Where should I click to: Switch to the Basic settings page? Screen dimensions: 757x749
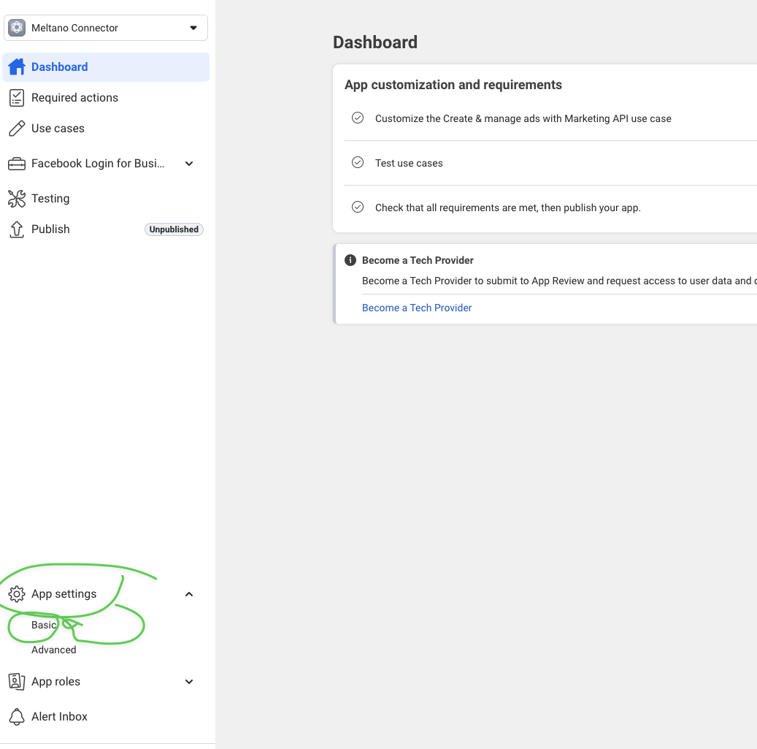click(x=42, y=625)
